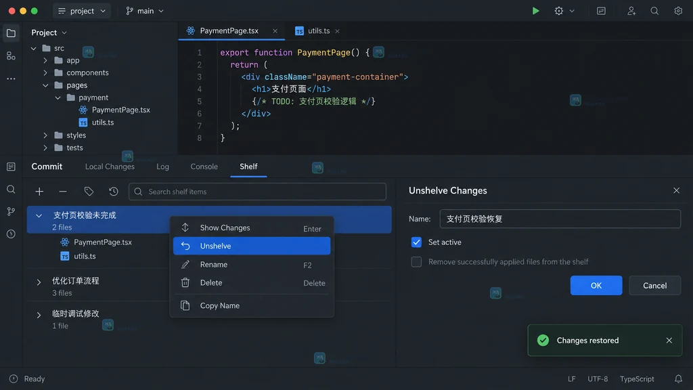Viewport: 693px width, 390px height.
Task: Click the Search shelf items field
Action: pyautogui.click(x=257, y=192)
